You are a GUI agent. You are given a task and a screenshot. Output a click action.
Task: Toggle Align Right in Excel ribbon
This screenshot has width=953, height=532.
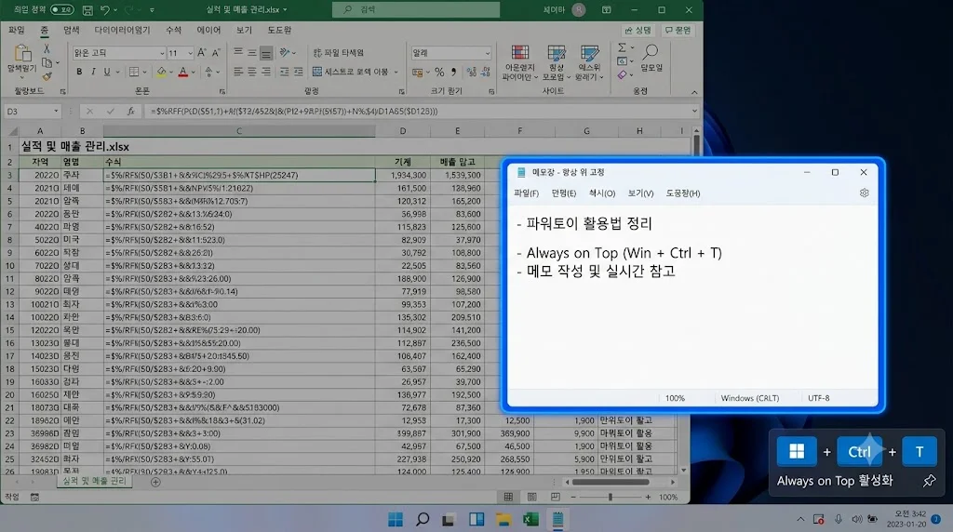[265, 72]
